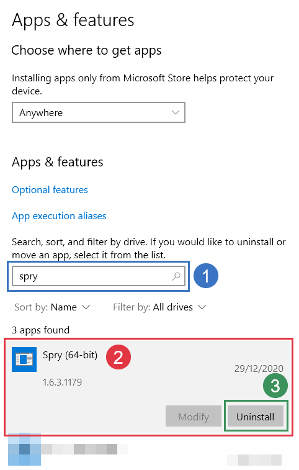The width and height of the screenshot is (299, 470).
Task: Expand the Sort by Name dropdown
Action: (52, 307)
